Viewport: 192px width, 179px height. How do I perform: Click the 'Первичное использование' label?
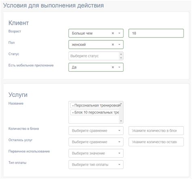(x=29, y=151)
